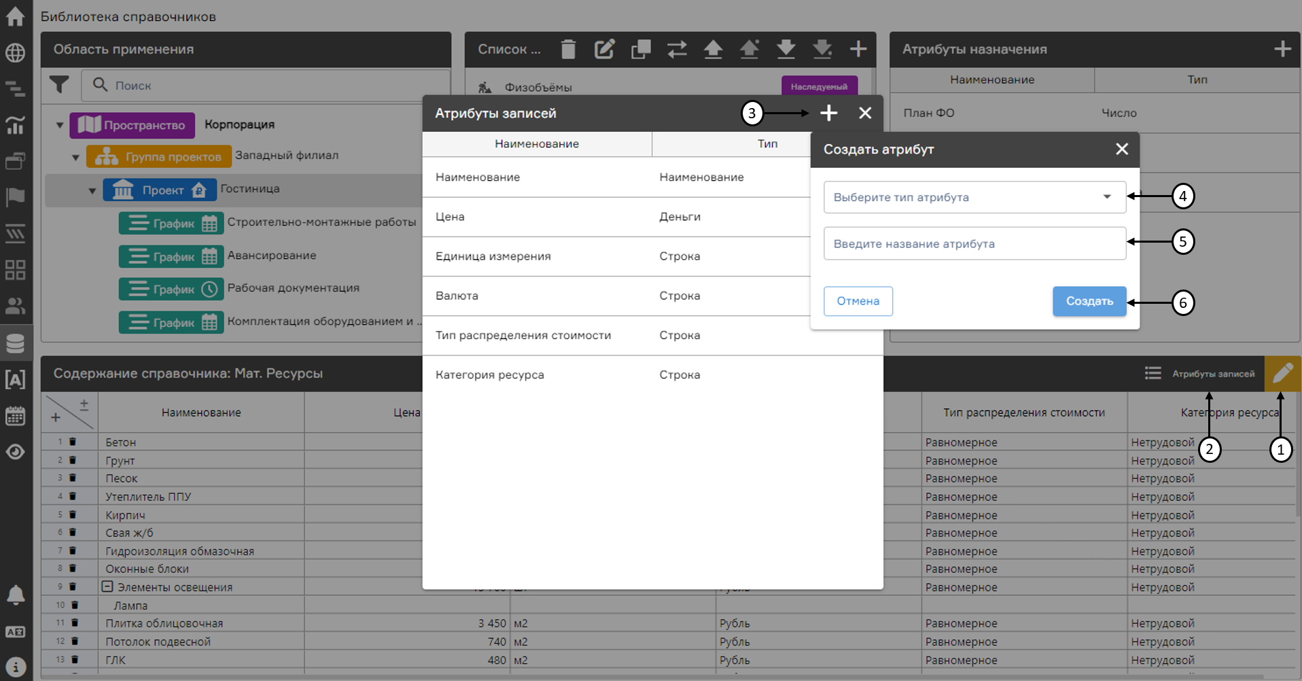Click the swap arrows icon in list toolbar
Image resolution: width=1302 pixels, height=681 pixels.
pyautogui.click(x=677, y=49)
